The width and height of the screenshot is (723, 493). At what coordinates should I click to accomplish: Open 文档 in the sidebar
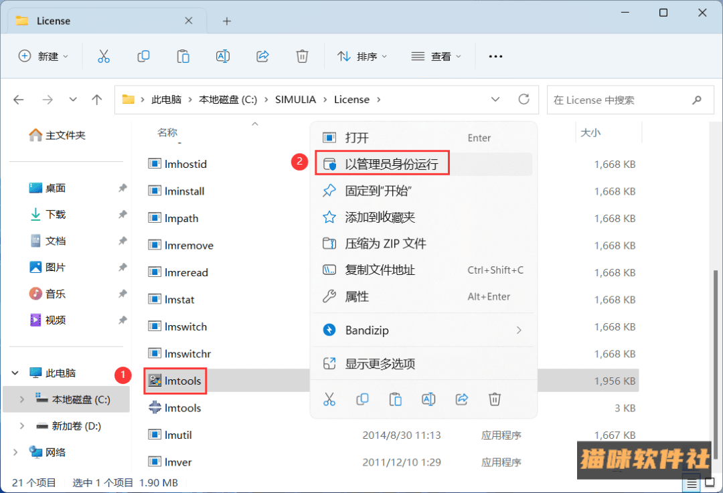point(48,241)
